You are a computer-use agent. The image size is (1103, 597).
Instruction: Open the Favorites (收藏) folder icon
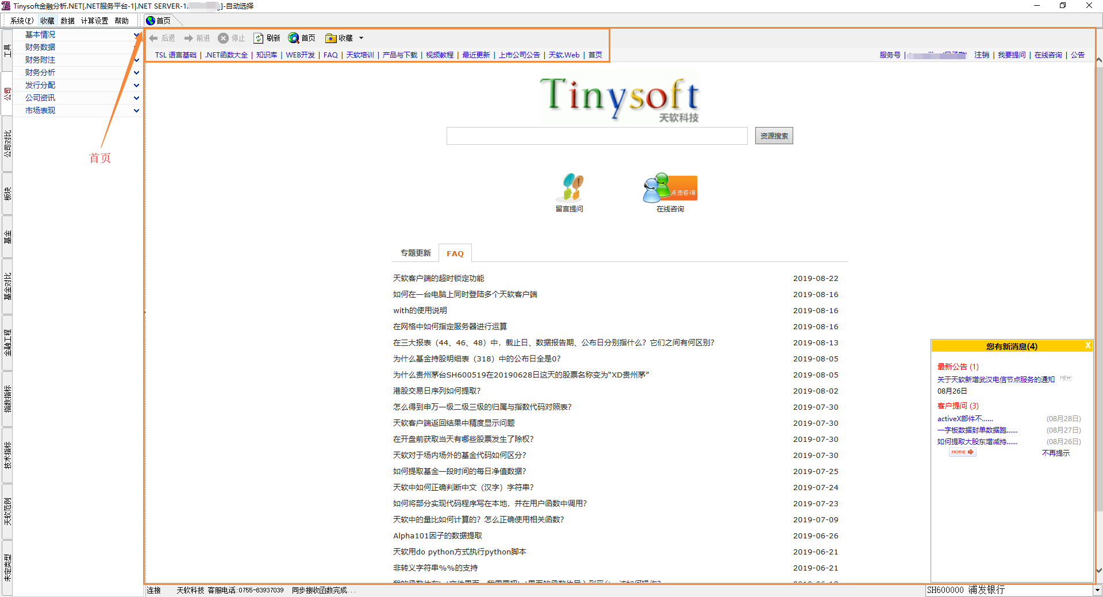pos(330,38)
